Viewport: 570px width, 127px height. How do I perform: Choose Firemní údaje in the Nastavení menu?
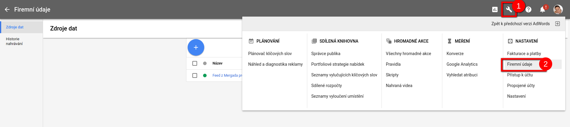click(x=520, y=64)
